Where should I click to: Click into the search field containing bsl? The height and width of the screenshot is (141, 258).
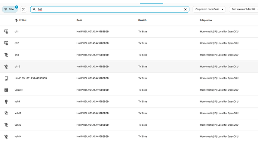pyautogui.click(x=110, y=9)
